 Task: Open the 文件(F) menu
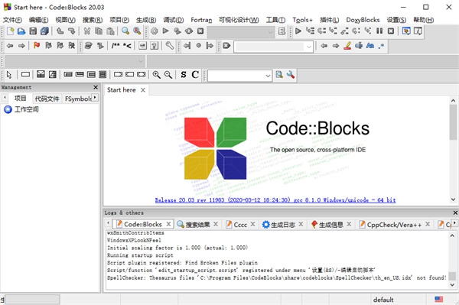point(12,20)
